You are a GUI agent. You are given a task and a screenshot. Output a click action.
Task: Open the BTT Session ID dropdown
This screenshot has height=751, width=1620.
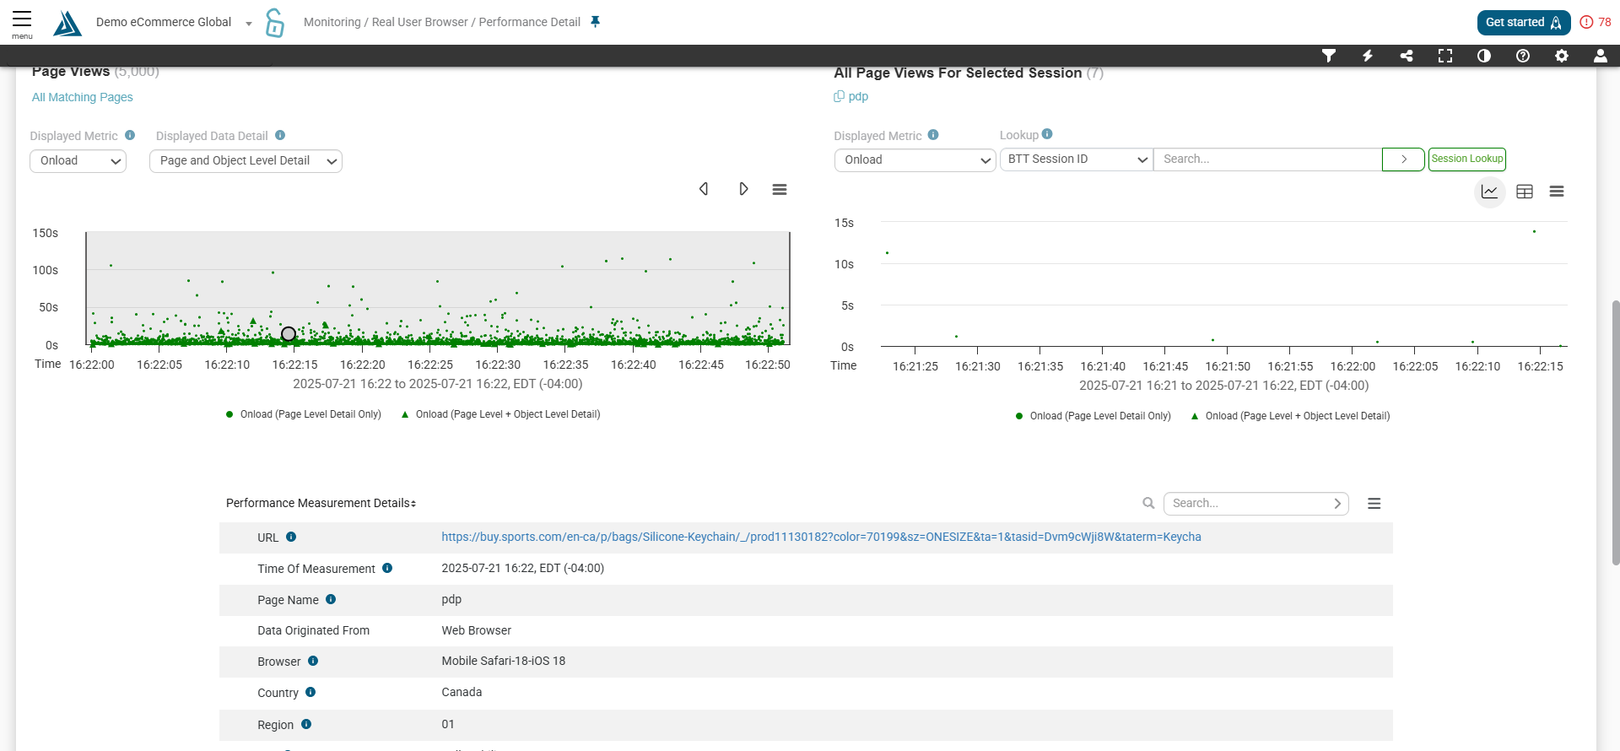pos(1077,159)
